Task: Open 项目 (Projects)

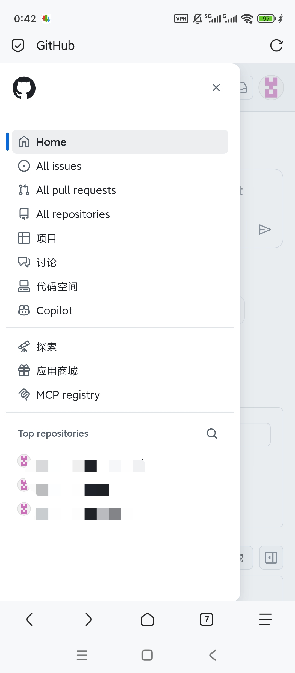Action: pyautogui.click(x=120, y=238)
